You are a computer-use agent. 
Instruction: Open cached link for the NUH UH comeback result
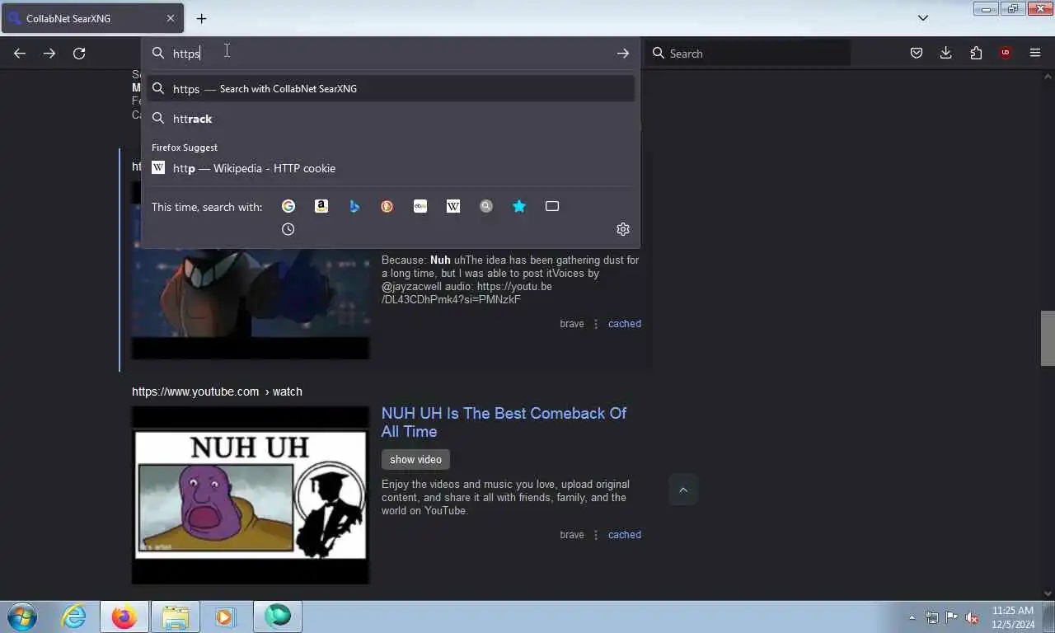click(625, 535)
